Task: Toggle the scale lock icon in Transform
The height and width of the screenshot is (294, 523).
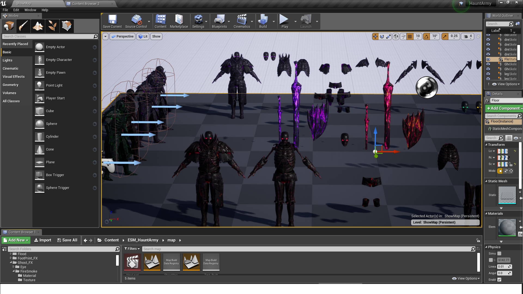Action: 510,164
